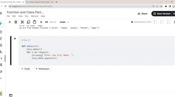The width and height of the screenshot is (175, 98).
Task: Open the browser extensions puzzle icon
Action: click(x=166, y=6)
